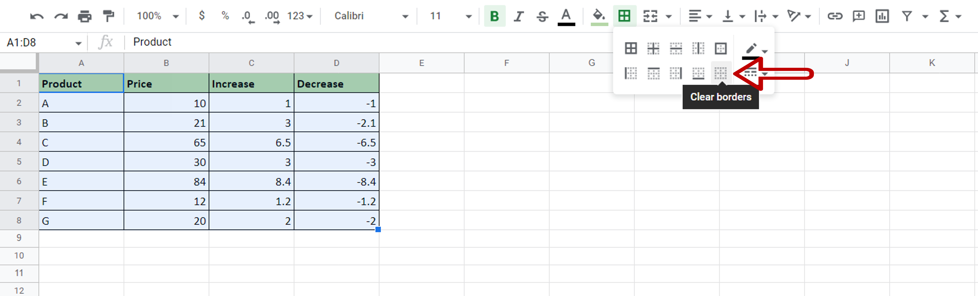
Task: Select column A header
Action: tap(81, 63)
